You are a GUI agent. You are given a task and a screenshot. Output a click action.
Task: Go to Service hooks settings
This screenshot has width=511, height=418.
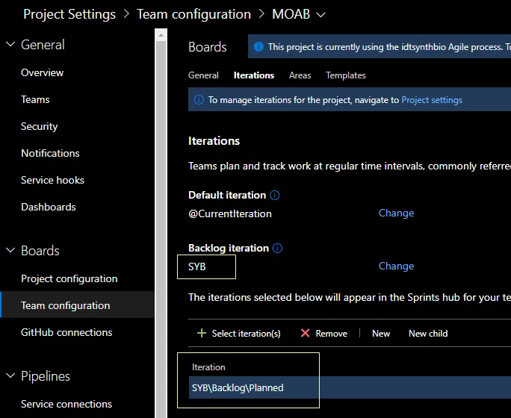coord(52,181)
